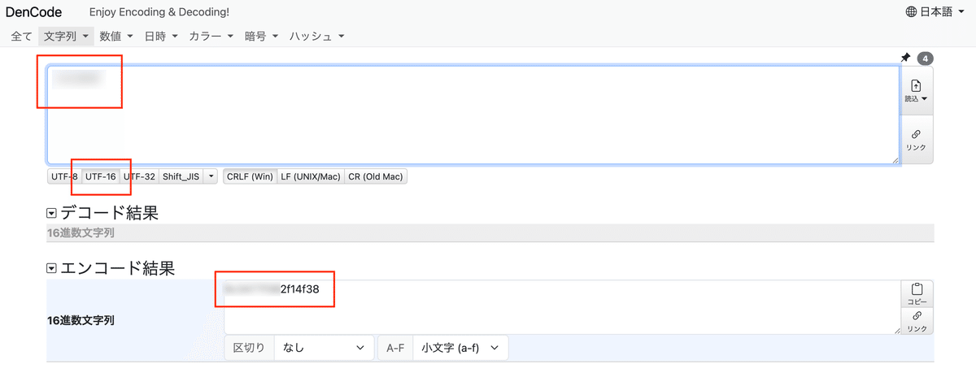Collapse the エンコード結果 section
Screen dimensions: 976x373
pos(52,268)
